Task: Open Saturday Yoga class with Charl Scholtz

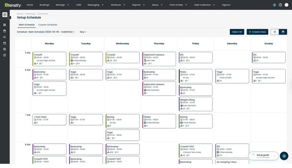Action: click(x=232, y=76)
